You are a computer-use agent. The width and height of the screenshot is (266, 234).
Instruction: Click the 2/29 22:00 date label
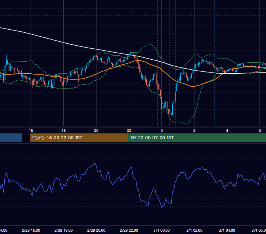129,230
